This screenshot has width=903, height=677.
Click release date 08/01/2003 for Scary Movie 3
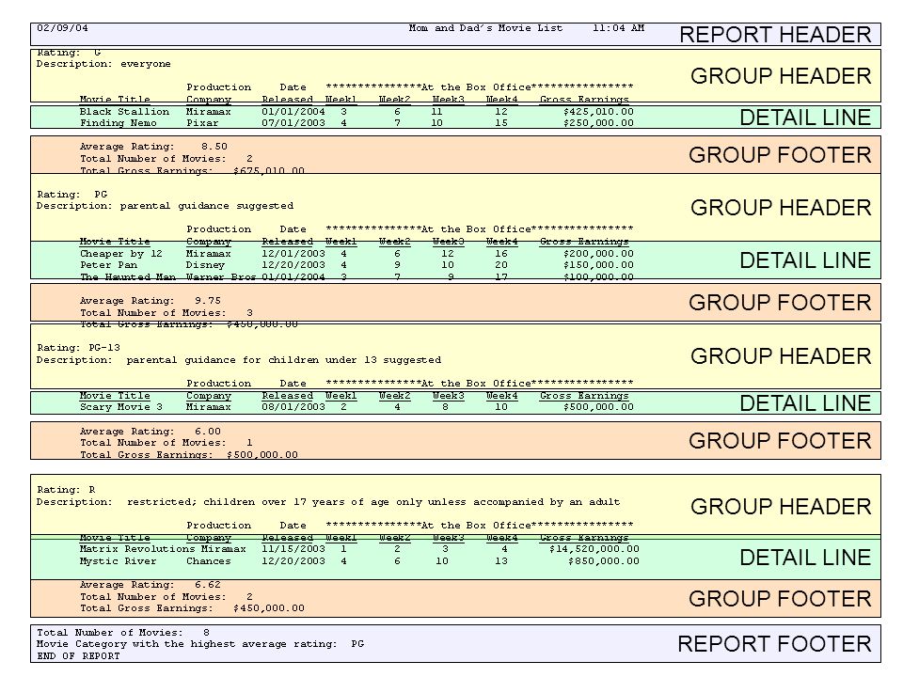(x=293, y=407)
